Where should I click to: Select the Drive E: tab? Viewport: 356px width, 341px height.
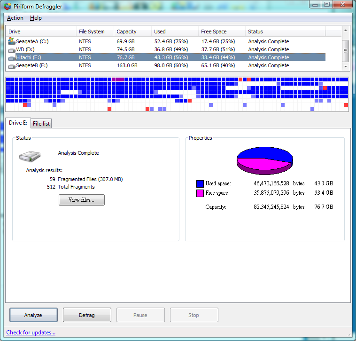(x=18, y=123)
